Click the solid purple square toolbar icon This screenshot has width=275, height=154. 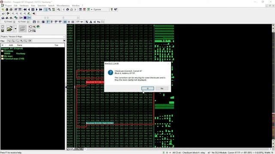click(25, 18)
